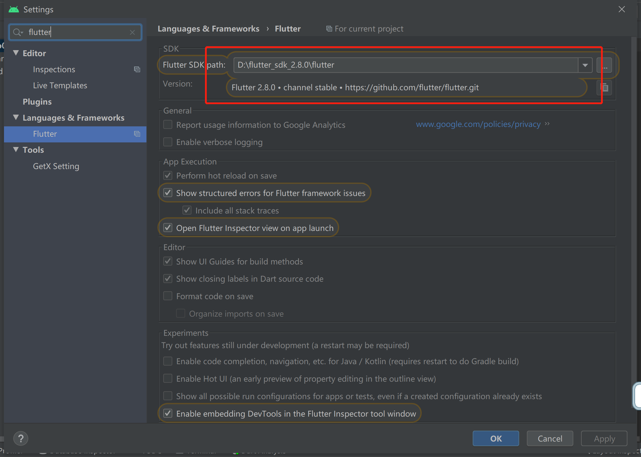This screenshot has width=641, height=457.
Task: Open the Flutter SDK path dropdown arrow
Action: tap(585, 65)
